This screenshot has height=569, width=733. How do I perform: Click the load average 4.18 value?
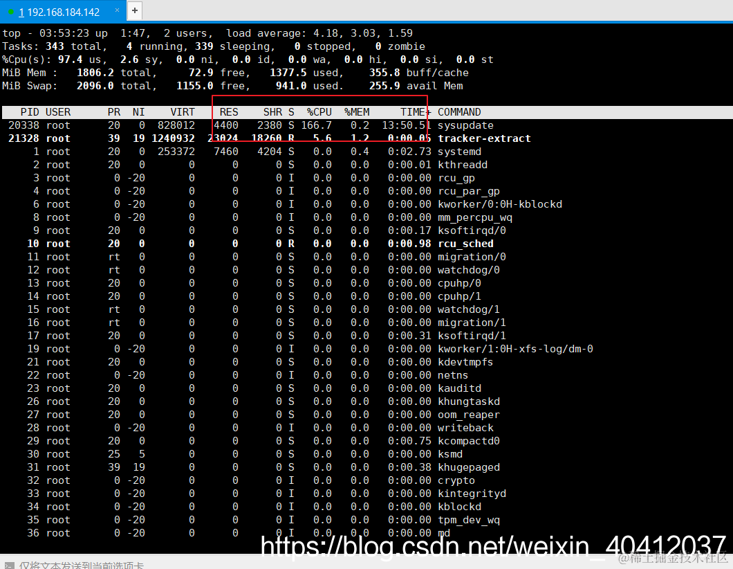tap(327, 33)
